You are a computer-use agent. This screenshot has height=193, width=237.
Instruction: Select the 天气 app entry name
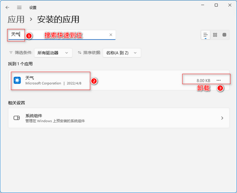(x=30, y=78)
